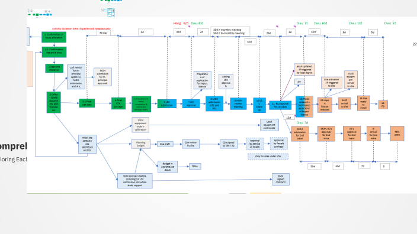
Task: Select the 'Confirmation of study allocation' box
Action: point(54,37)
